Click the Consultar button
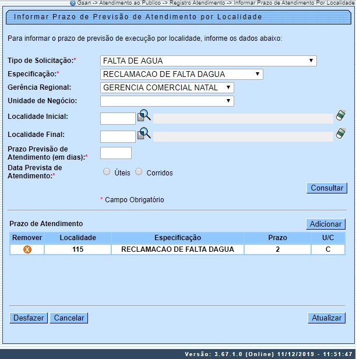356x359 pixels. pos(327,188)
